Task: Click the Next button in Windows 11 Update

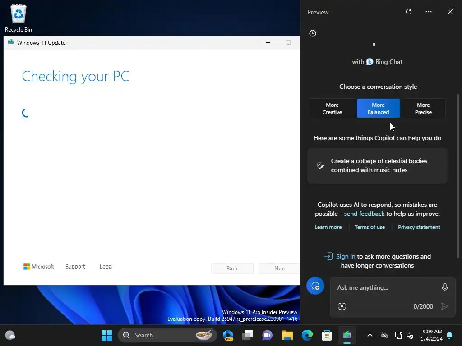Action: click(x=279, y=269)
